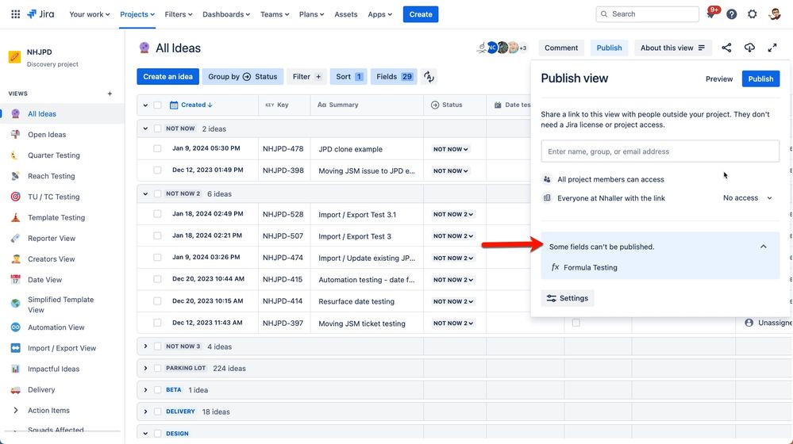Open the Impactful Ideas view
Viewport: 793px width, 444px height.
click(53, 369)
